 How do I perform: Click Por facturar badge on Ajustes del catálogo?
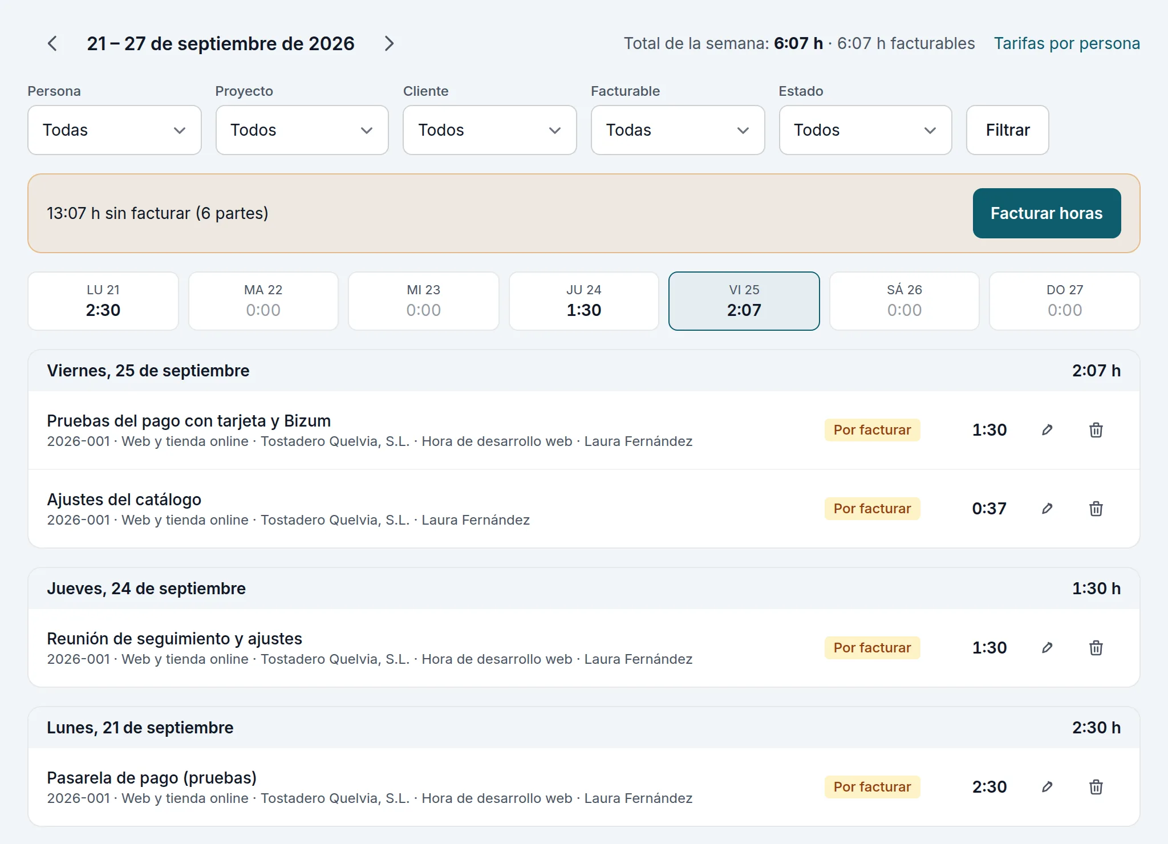coord(872,509)
